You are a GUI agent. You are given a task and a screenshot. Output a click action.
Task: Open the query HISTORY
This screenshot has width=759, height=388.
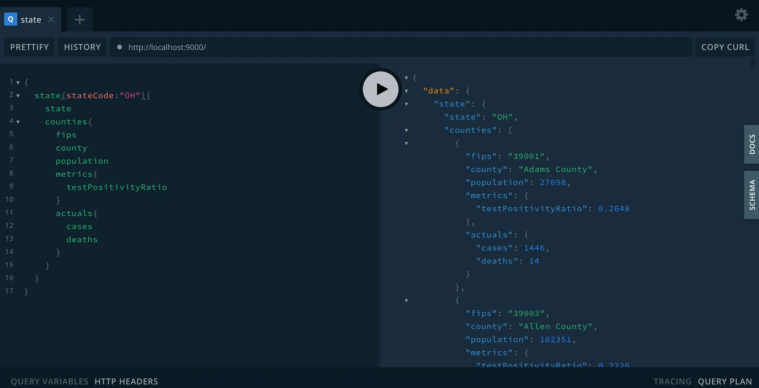(x=82, y=47)
